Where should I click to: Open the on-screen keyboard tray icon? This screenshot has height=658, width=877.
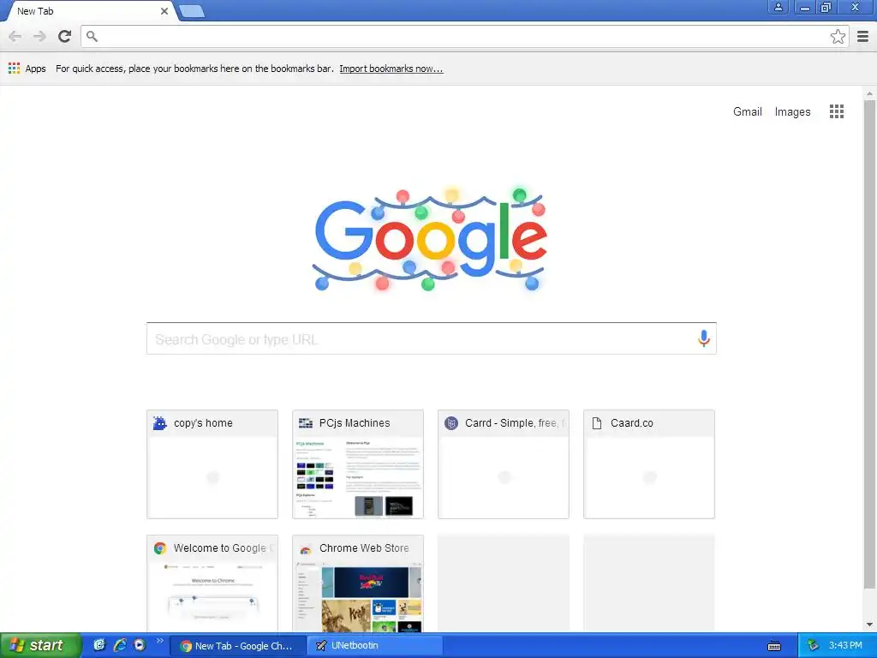tap(774, 646)
